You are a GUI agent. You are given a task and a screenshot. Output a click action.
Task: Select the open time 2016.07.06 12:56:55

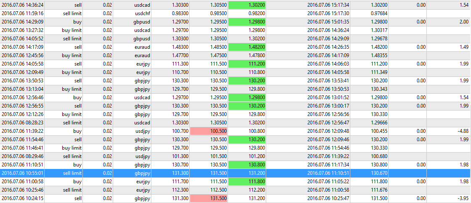point(23,106)
